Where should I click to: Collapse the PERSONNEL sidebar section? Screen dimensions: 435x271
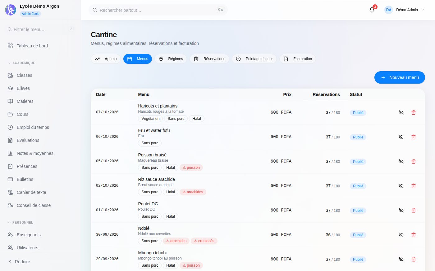pos(20,222)
